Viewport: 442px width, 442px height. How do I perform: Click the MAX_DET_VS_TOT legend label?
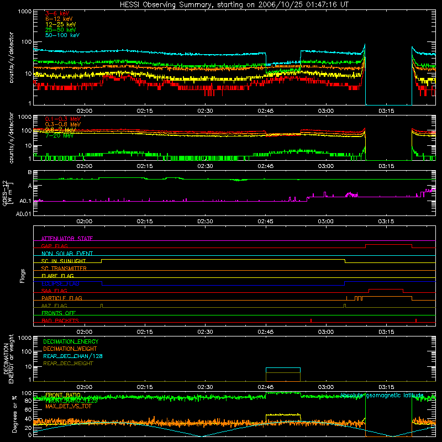(x=69, y=406)
